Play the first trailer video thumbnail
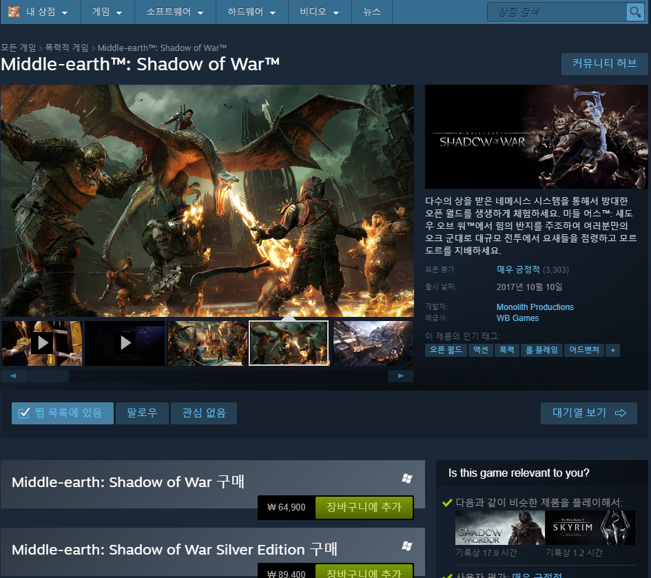 pos(42,343)
